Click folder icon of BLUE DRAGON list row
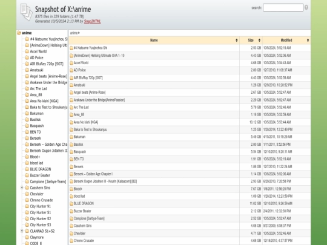The width and height of the screenshot is (327, 245). 71,203
